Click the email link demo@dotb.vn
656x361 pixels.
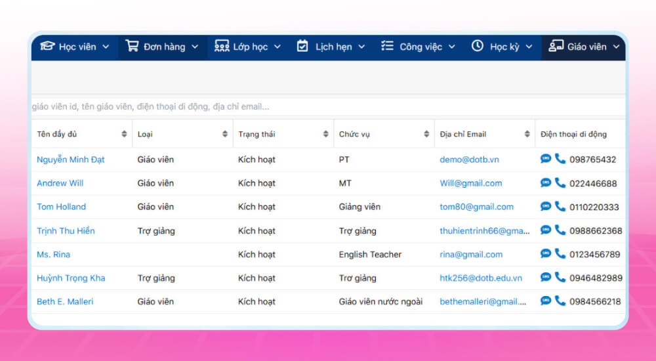click(x=469, y=159)
